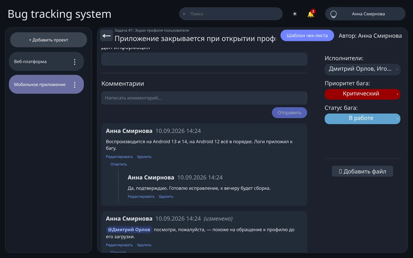Screen dimensions: 413x258
Task: Toggle the light/dark theme sun icon
Action: point(295,14)
